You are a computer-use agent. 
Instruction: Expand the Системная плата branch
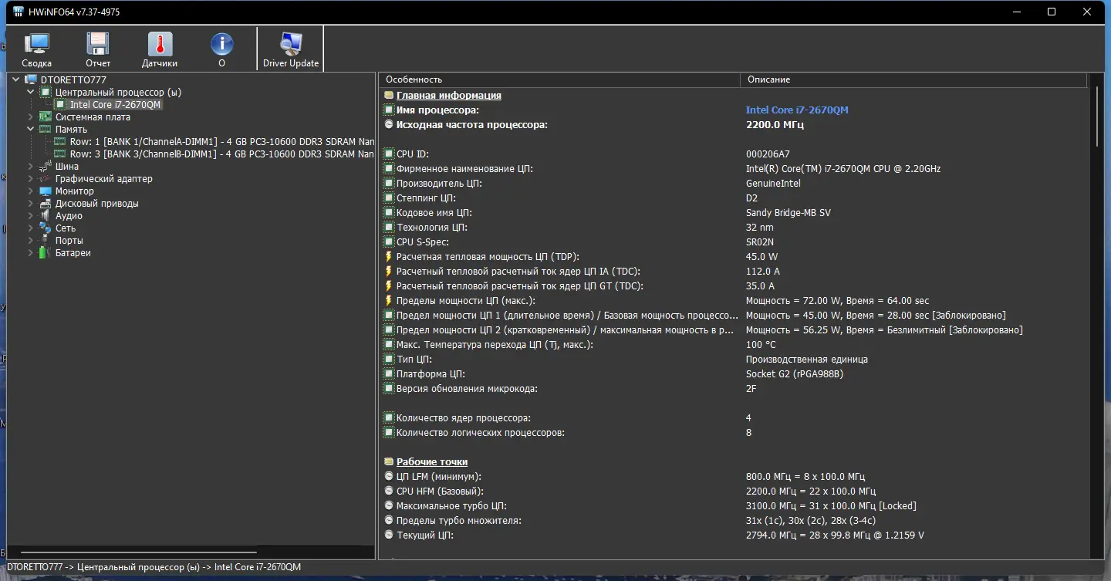31,117
